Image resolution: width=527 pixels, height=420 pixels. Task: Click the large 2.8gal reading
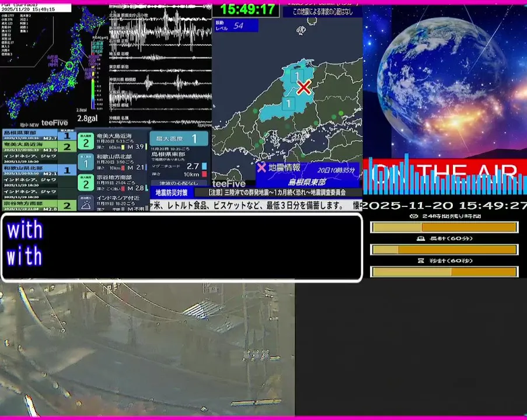pos(88,118)
